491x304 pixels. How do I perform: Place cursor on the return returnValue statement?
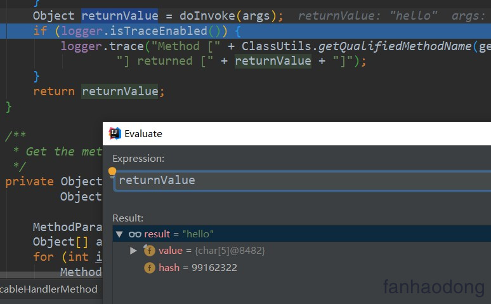pyautogui.click(x=98, y=91)
